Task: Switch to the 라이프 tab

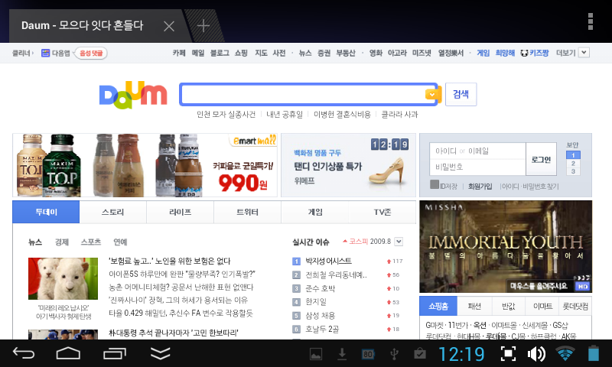Action: 181,212
